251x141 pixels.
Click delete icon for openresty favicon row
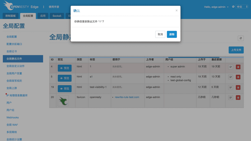tap(238, 97)
